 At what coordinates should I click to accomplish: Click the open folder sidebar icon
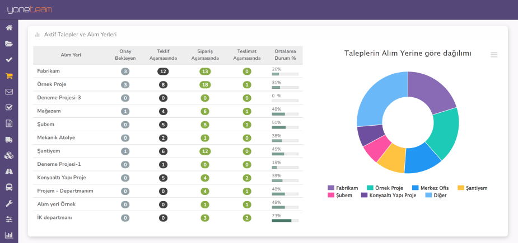(x=9, y=44)
